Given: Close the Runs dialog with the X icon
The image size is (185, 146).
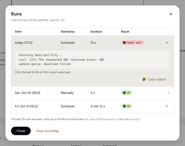Looking at the screenshot, I should pos(171,14).
